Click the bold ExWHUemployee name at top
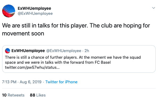158x101 pixels. [34, 8]
